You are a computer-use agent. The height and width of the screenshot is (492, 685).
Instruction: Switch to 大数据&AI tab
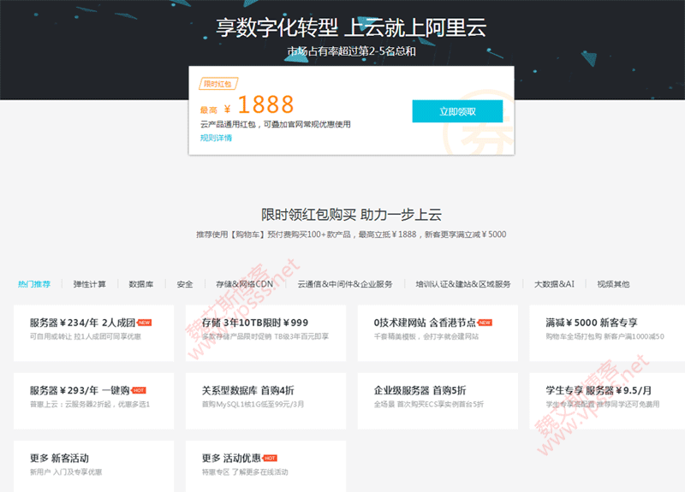554,284
